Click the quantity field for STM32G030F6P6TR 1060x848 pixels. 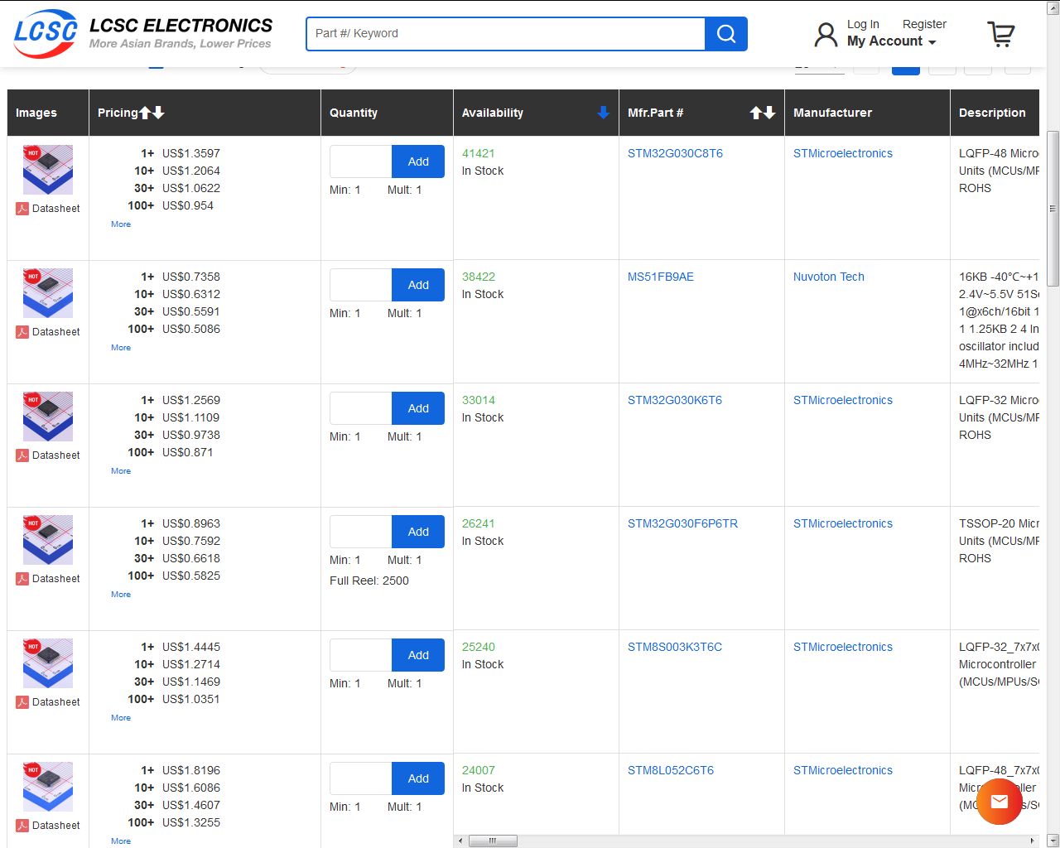pyautogui.click(x=360, y=532)
